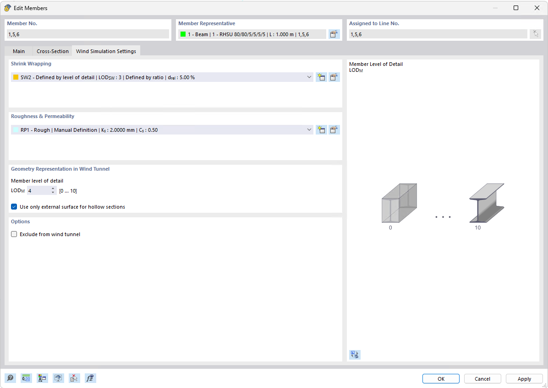Edit the RP1 roughness entry
The height and width of the screenshot is (388, 548).
[334, 129]
